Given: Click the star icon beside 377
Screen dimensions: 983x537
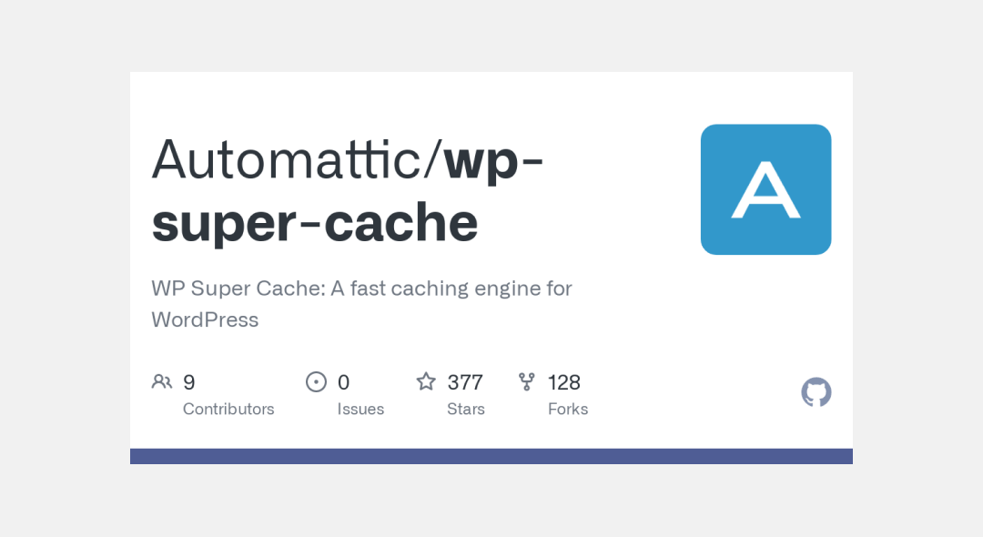Looking at the screenshot, I should [426, 381].
